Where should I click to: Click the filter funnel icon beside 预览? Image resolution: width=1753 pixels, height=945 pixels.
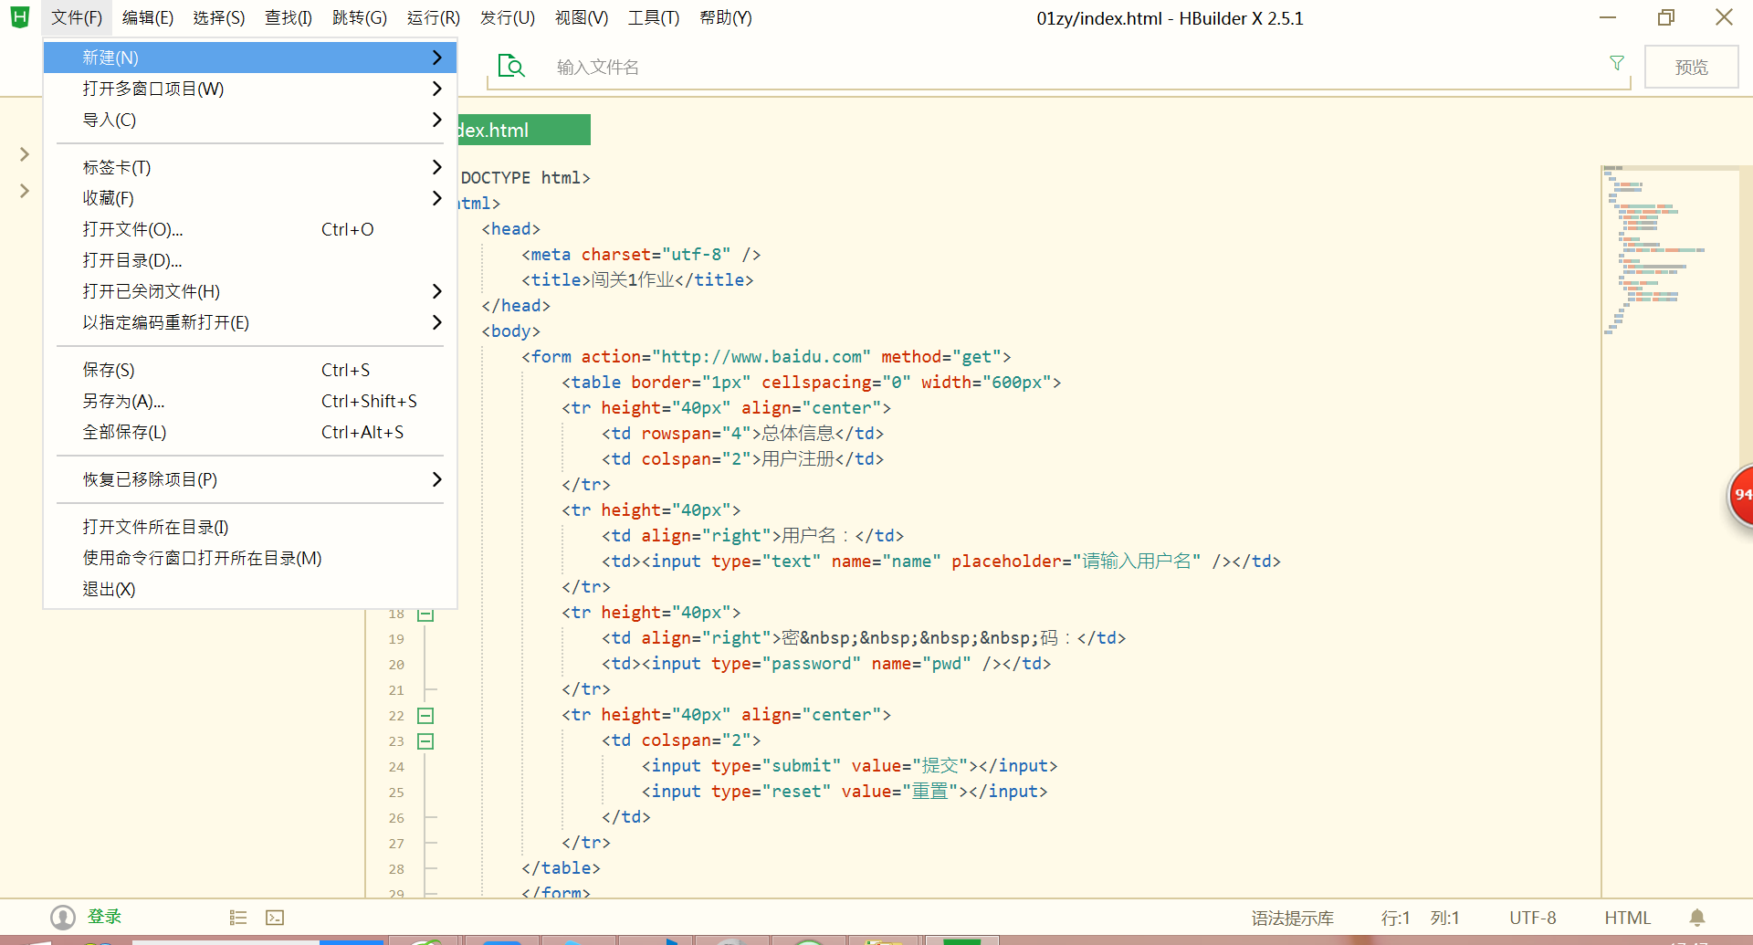tap(1617, 63)
